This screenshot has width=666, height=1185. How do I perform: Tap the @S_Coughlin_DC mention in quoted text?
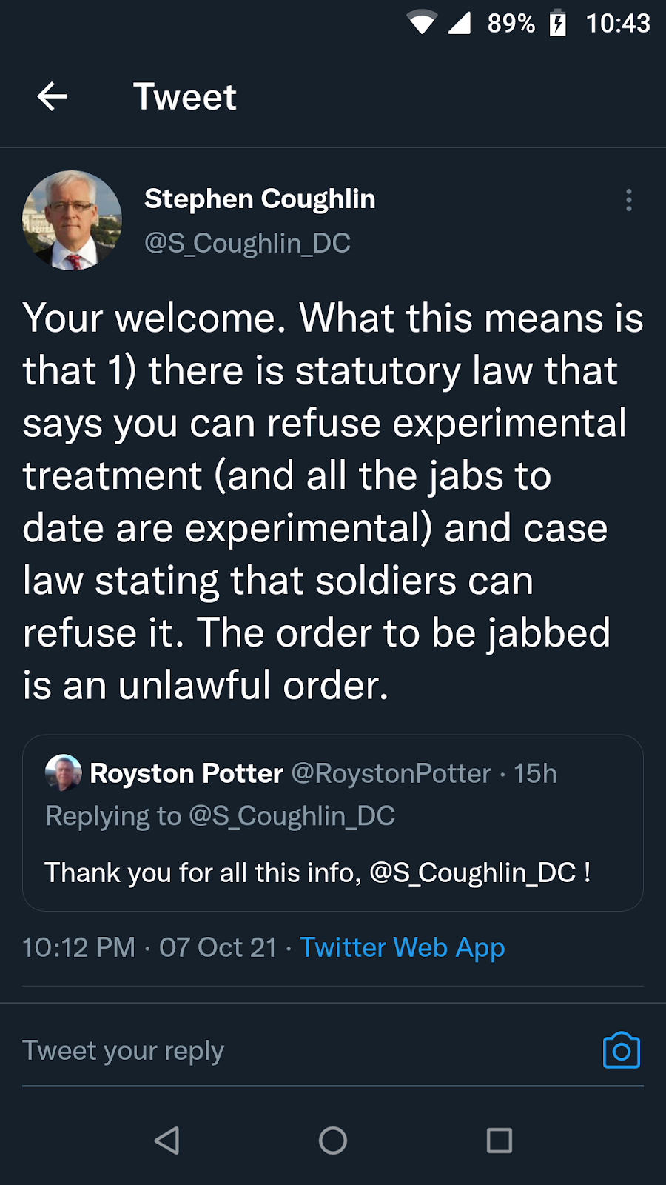472,872
